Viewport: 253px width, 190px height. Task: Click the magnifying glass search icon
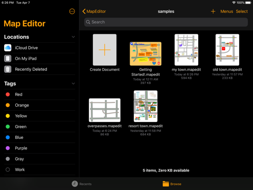point(88,22)
